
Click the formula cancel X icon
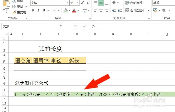pos(75,26)
